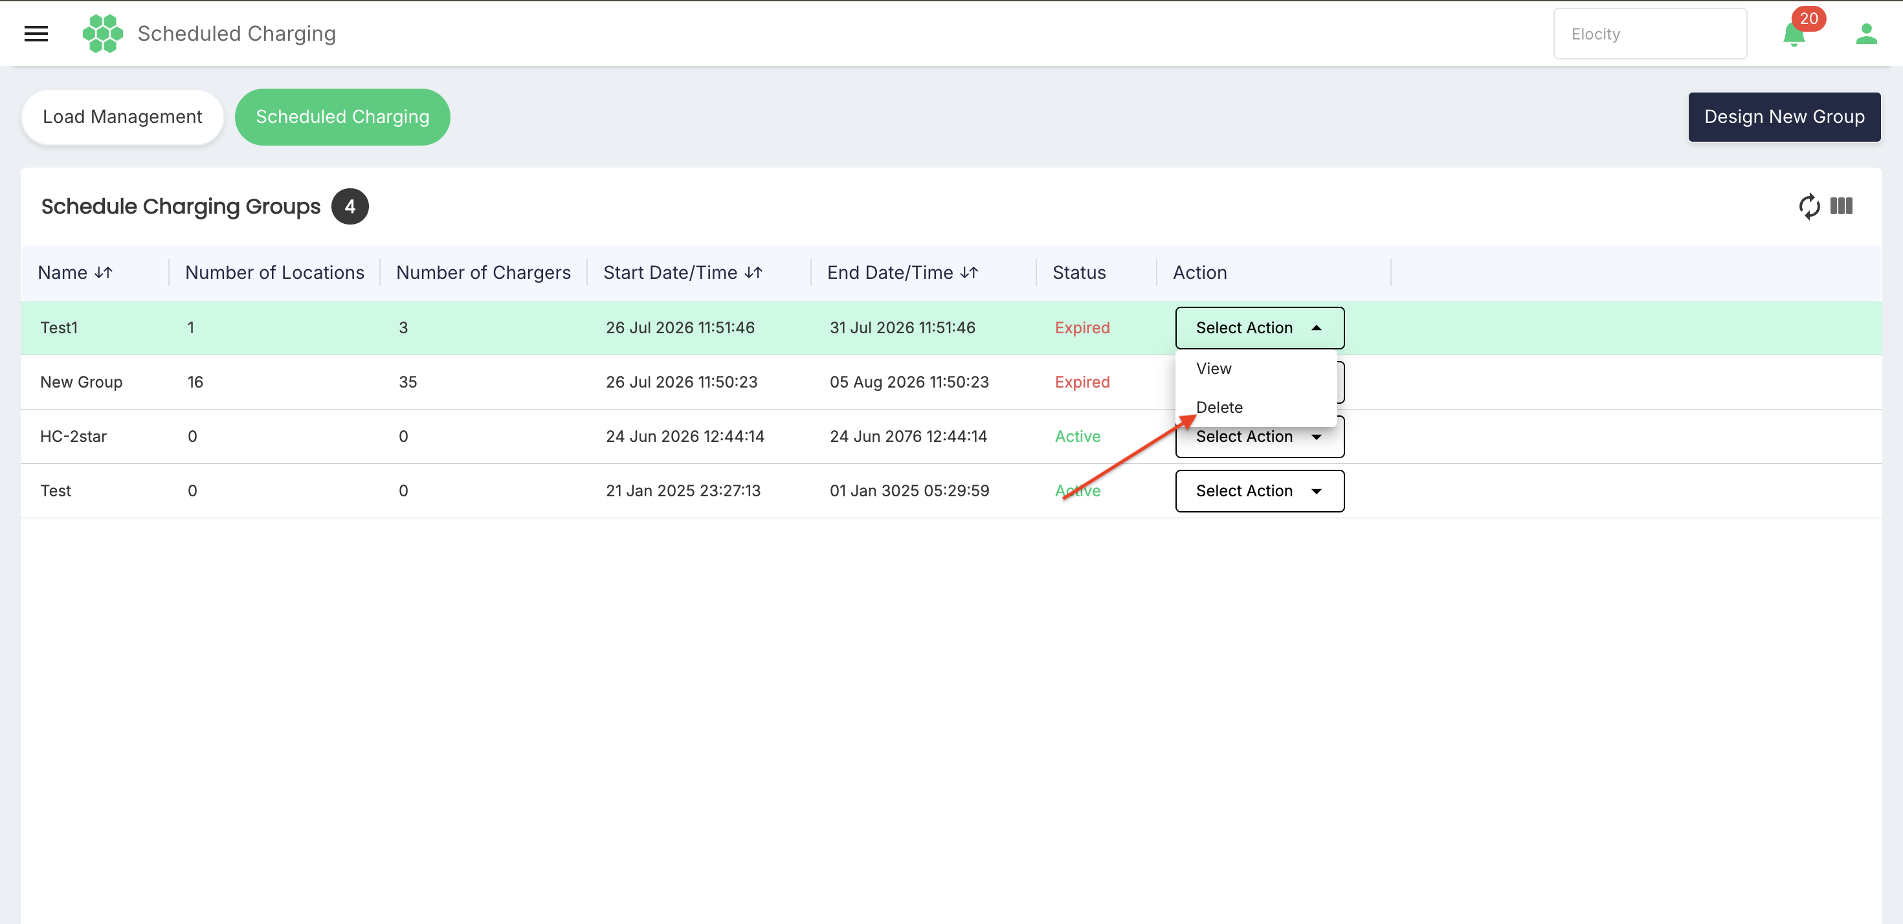The height and width of the screenshot is (924, 1903).
Task: Focus the Elocity search field
Action: [1650, 34]
